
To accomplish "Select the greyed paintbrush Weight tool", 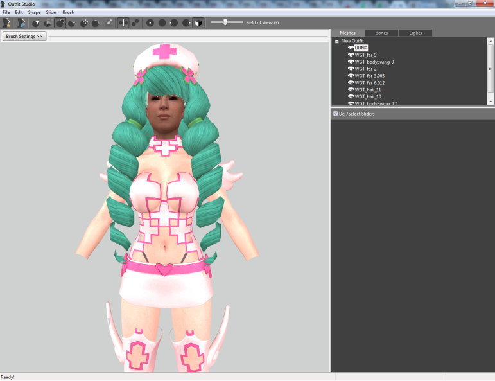I will [109, 22].
